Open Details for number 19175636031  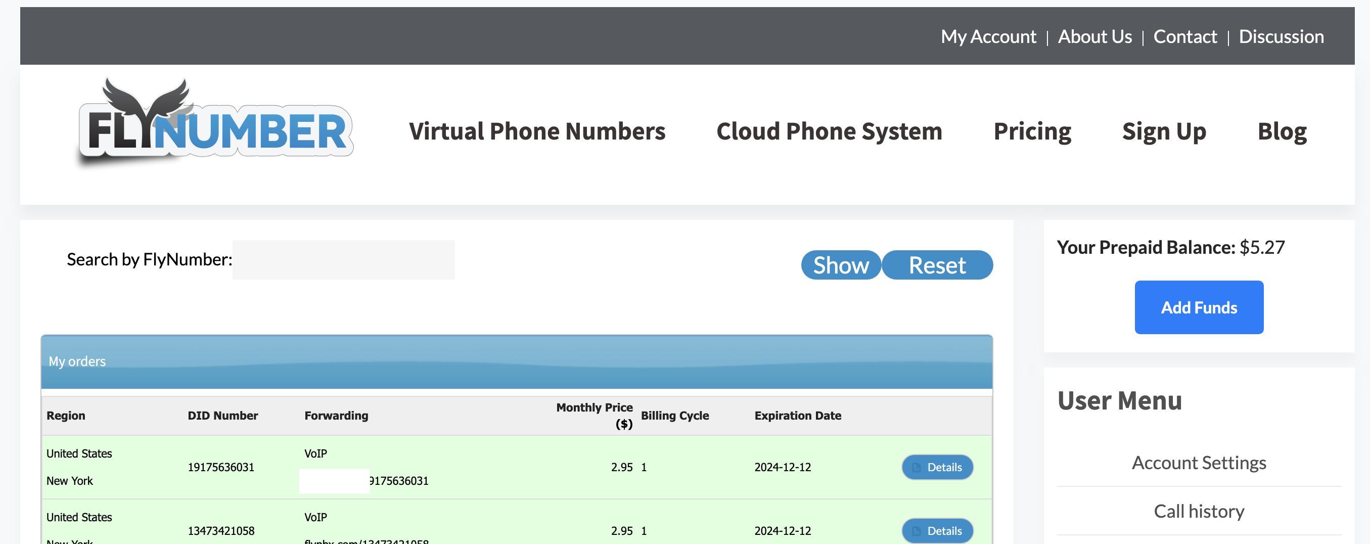click(x=937, y=467)
